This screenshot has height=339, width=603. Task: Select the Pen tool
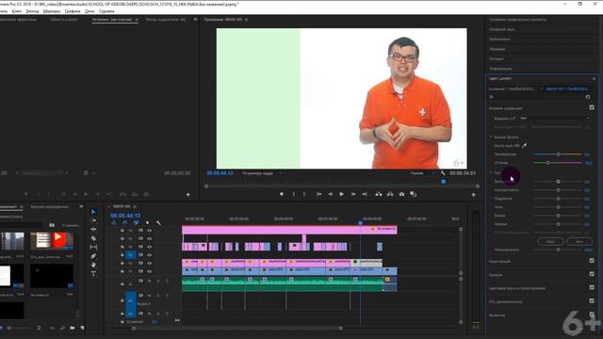(x=93, y=256)
